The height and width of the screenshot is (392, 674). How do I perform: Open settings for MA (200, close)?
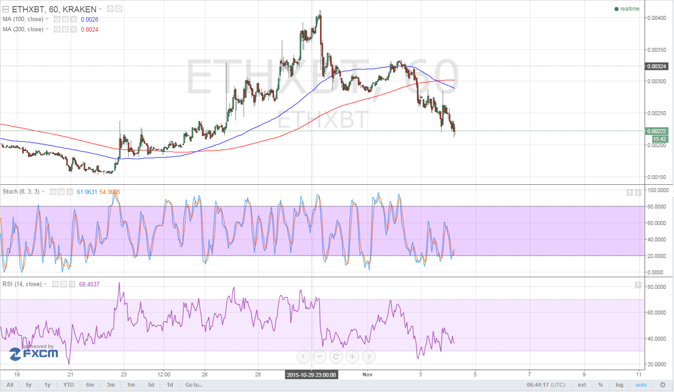click(x=65, y=29)
